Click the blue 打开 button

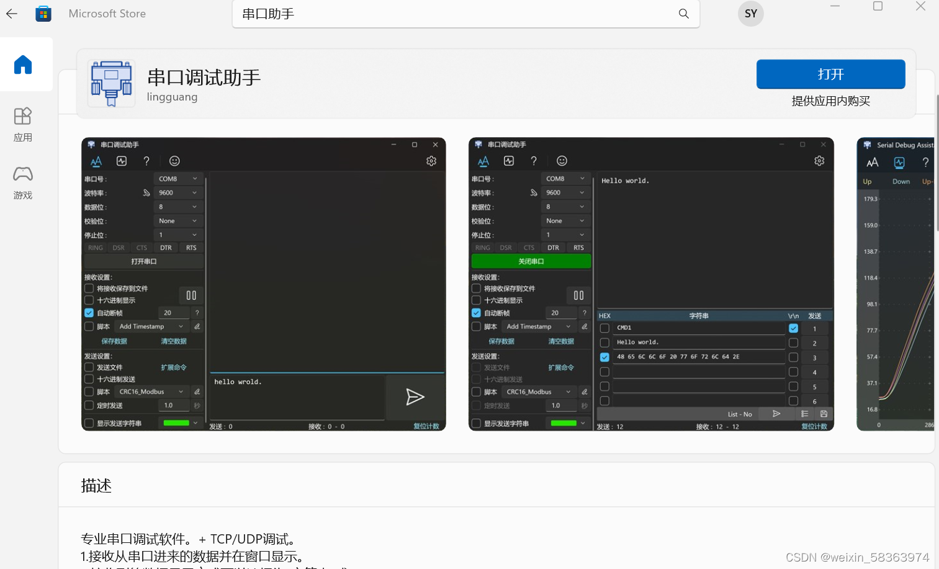tap(830, 74)
